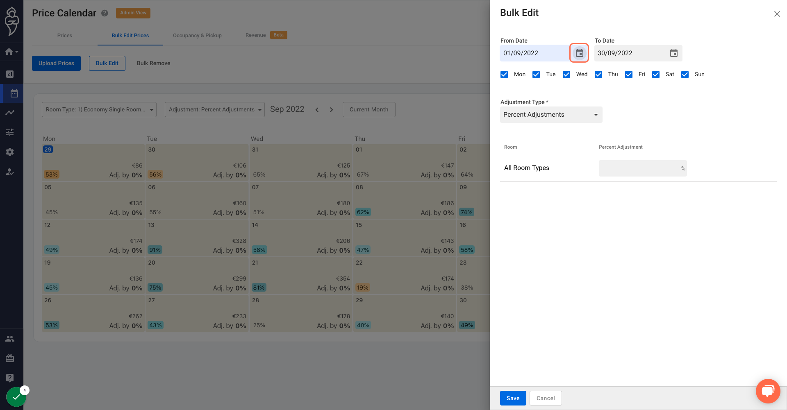This screenshot has width=787, height=410.
Task: Open the chat support bubble
Action: coord(768,391)
